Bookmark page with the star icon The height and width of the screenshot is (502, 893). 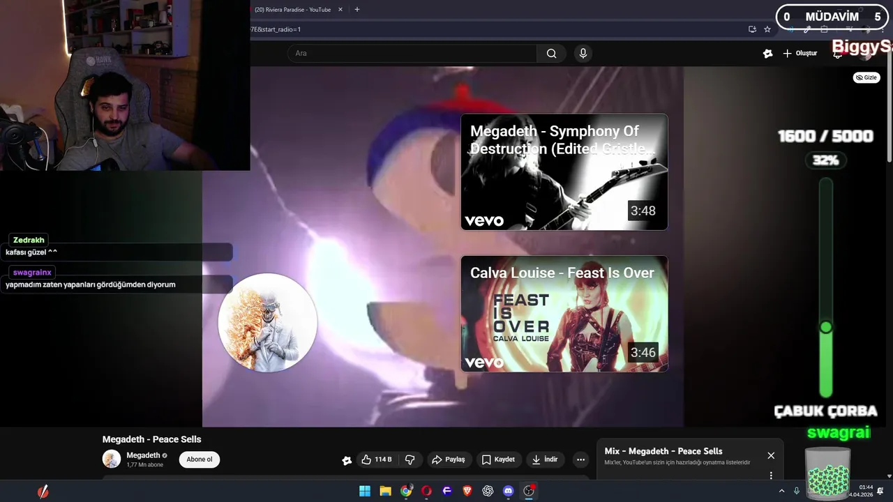coord(767,29)
